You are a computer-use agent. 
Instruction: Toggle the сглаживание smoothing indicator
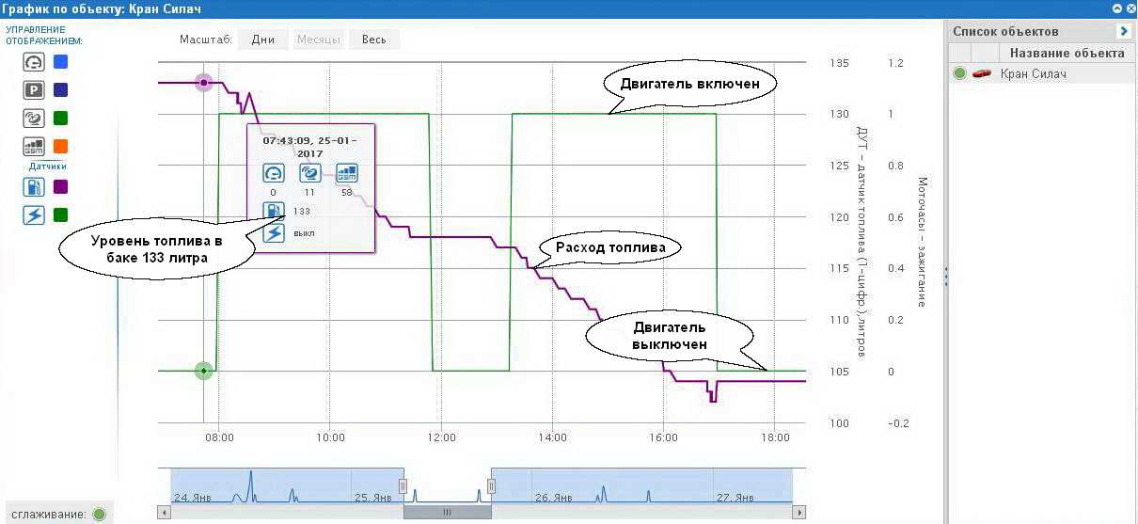[99, 515]
